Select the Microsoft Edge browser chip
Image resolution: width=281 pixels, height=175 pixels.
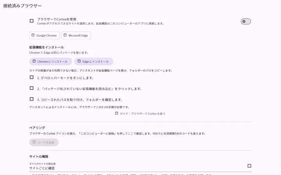pos(76,35)
